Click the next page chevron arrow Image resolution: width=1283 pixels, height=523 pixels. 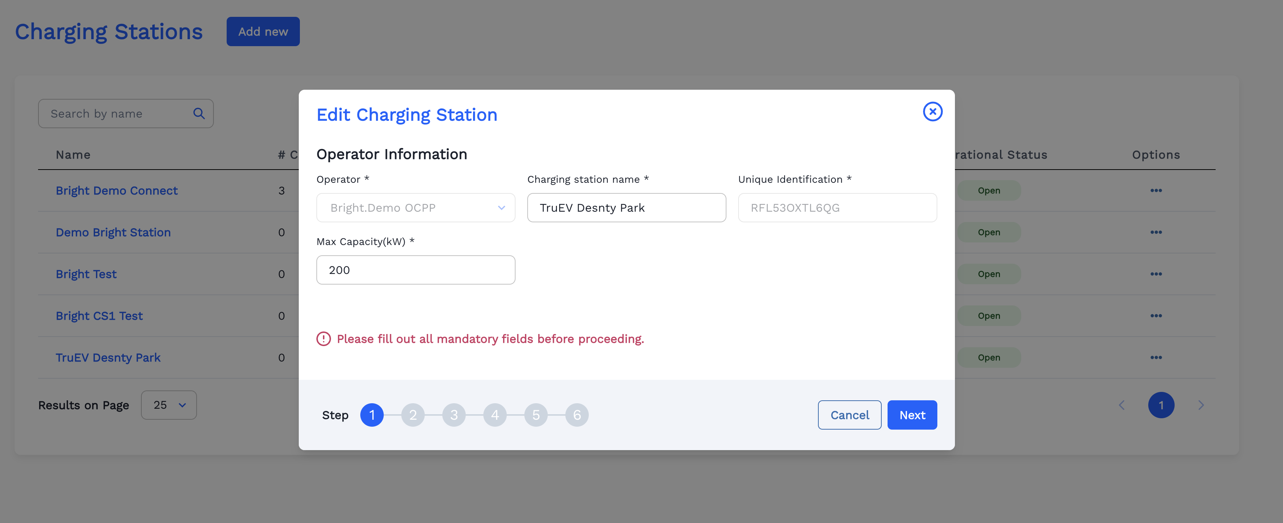[1201, 405]
